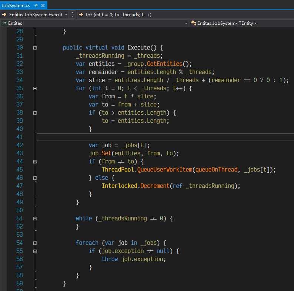
Task: Click the C# project icon beside Entitas
Action: coord(4,23)
